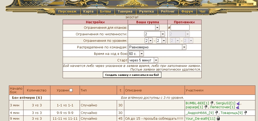Expand Распределение по командам dropdown

click(184, 47)
